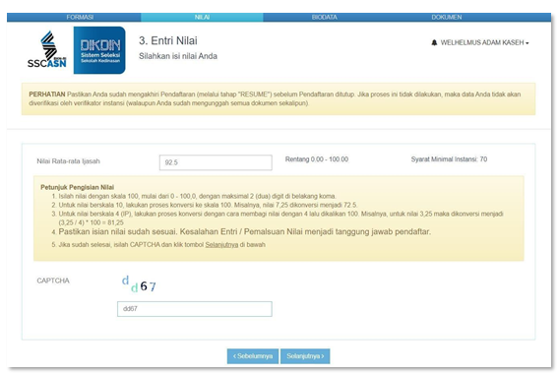The image size is (557, 375).
Task: Select instruction 3 'Untuk nilai berskala 4 (IP)'
Action: click(x=280, y=219)
